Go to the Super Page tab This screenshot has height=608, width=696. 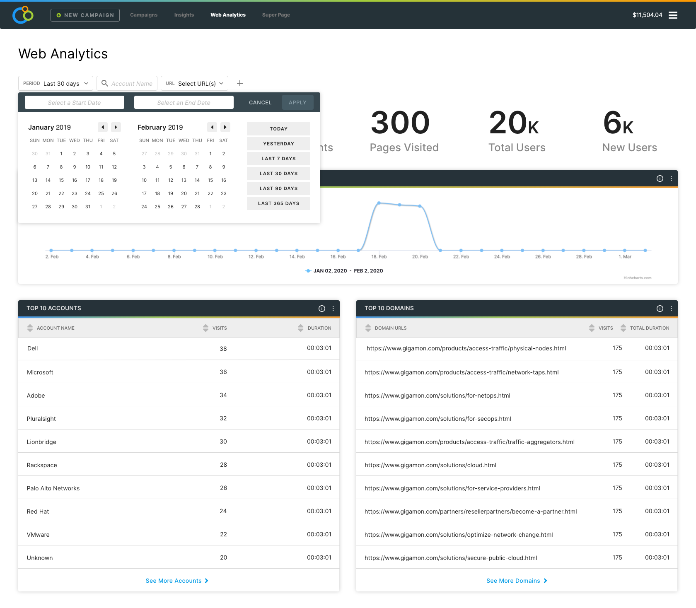[x=276, y=15]
